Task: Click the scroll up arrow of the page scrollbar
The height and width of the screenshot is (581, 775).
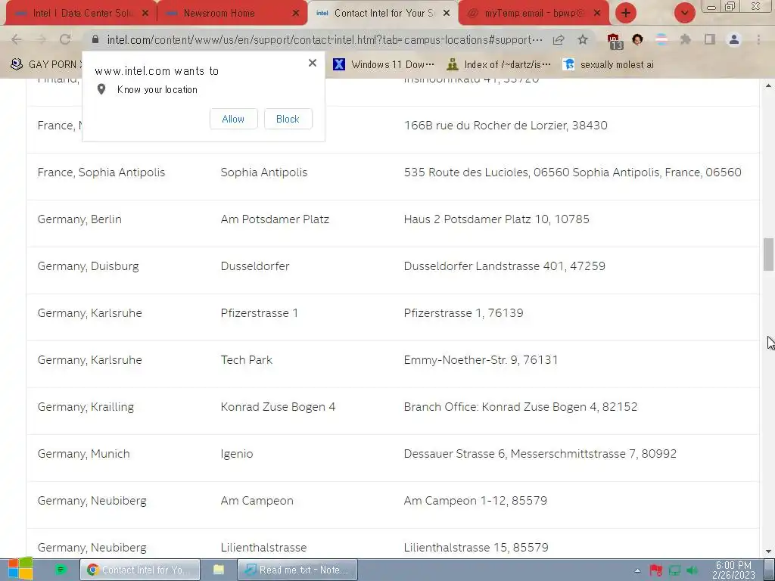Action: [768, 85]
